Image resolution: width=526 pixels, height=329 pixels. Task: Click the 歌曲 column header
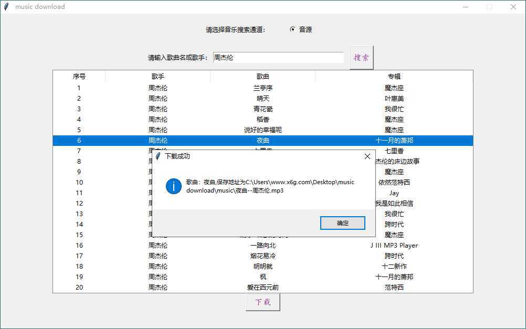point(262,76)
